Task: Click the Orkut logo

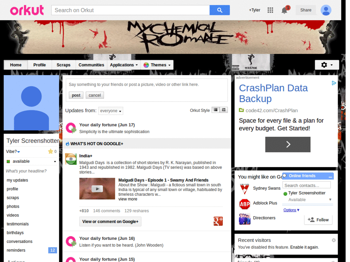Action: coord(27,10)
